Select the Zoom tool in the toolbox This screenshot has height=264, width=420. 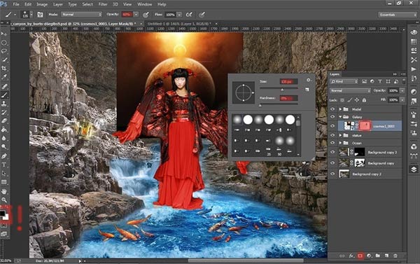4,200
